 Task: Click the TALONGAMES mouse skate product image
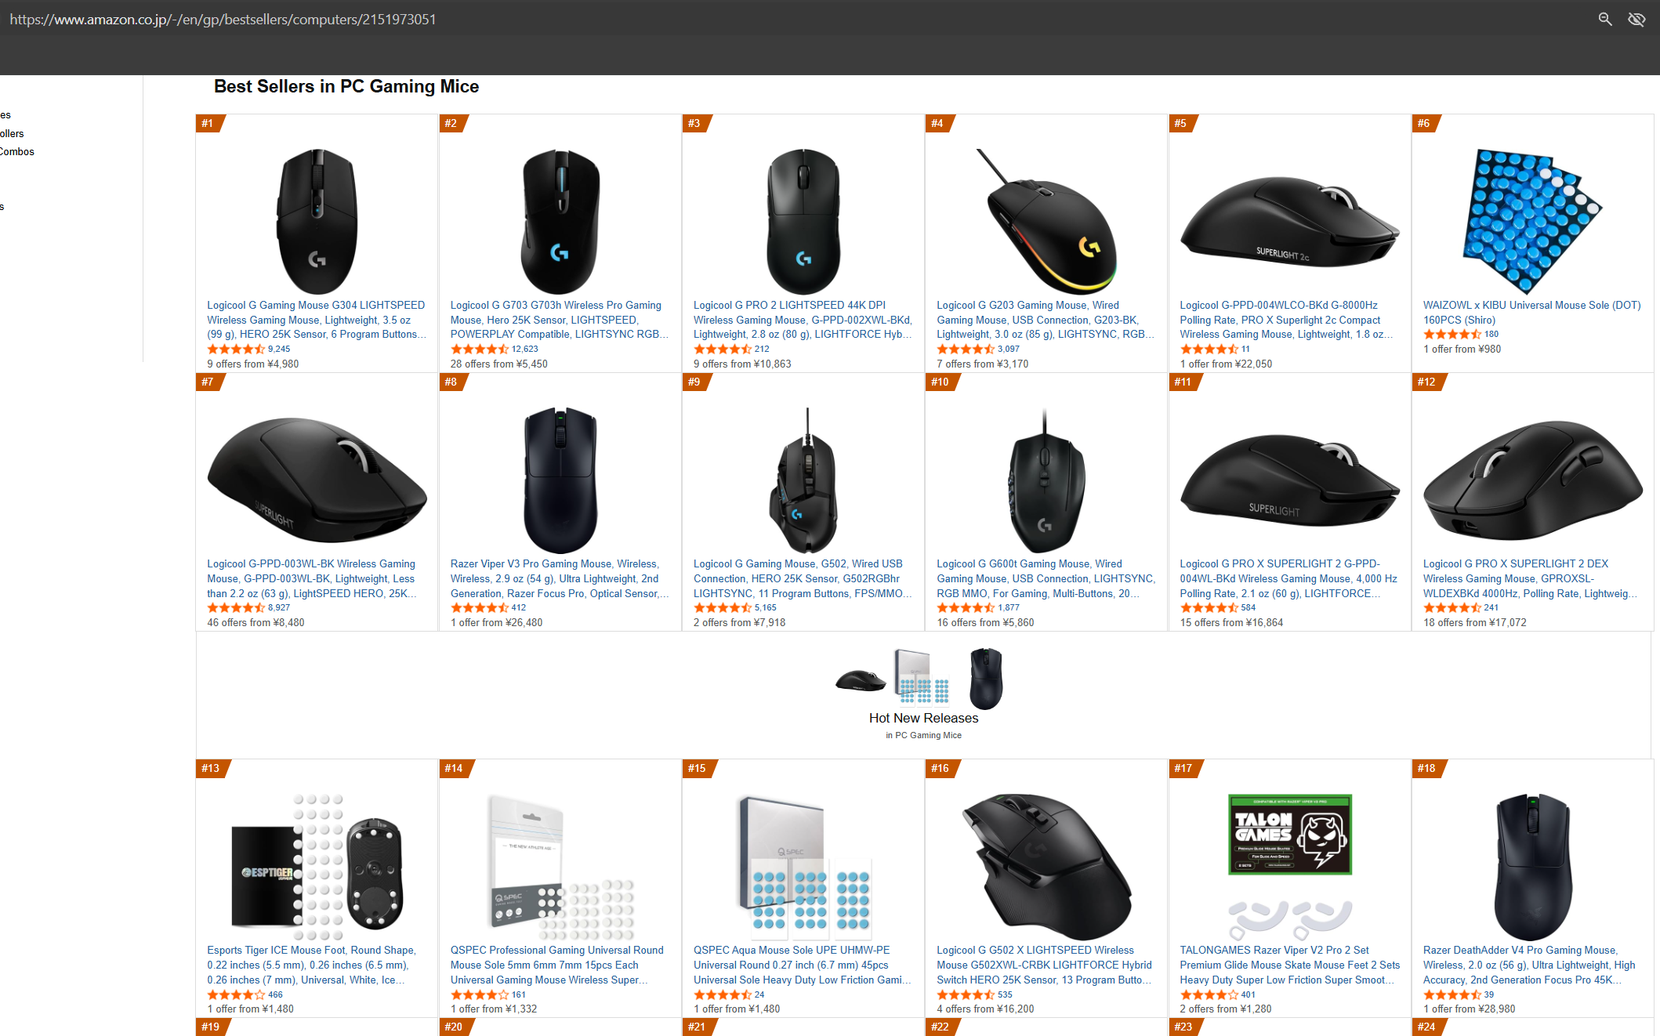pos(1289,866)
